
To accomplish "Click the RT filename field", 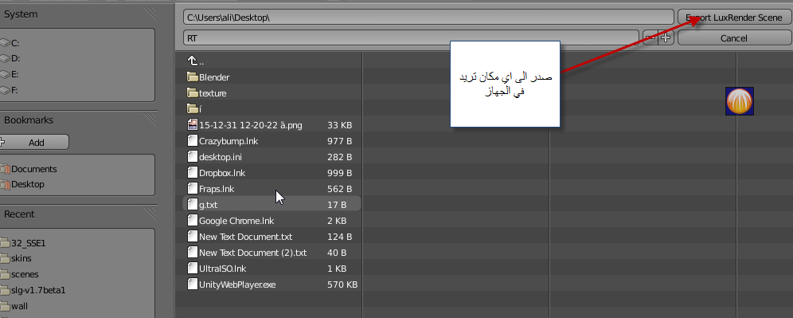I will (411, 38).
